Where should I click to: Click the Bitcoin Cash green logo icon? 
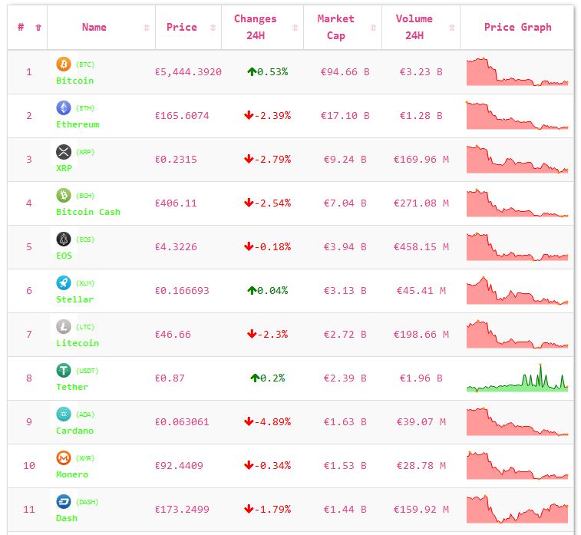(64, 196)
